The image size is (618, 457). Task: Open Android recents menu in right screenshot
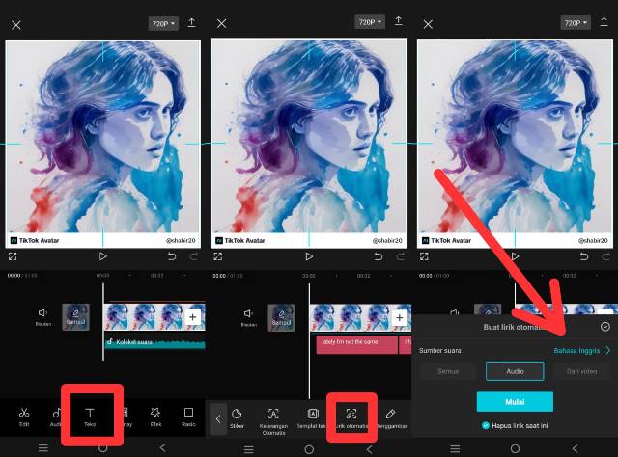pyautogui.click(x=455, y=448)
